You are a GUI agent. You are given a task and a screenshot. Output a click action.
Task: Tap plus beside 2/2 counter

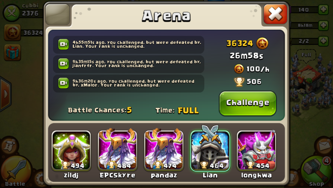click(x=323, y=41)
